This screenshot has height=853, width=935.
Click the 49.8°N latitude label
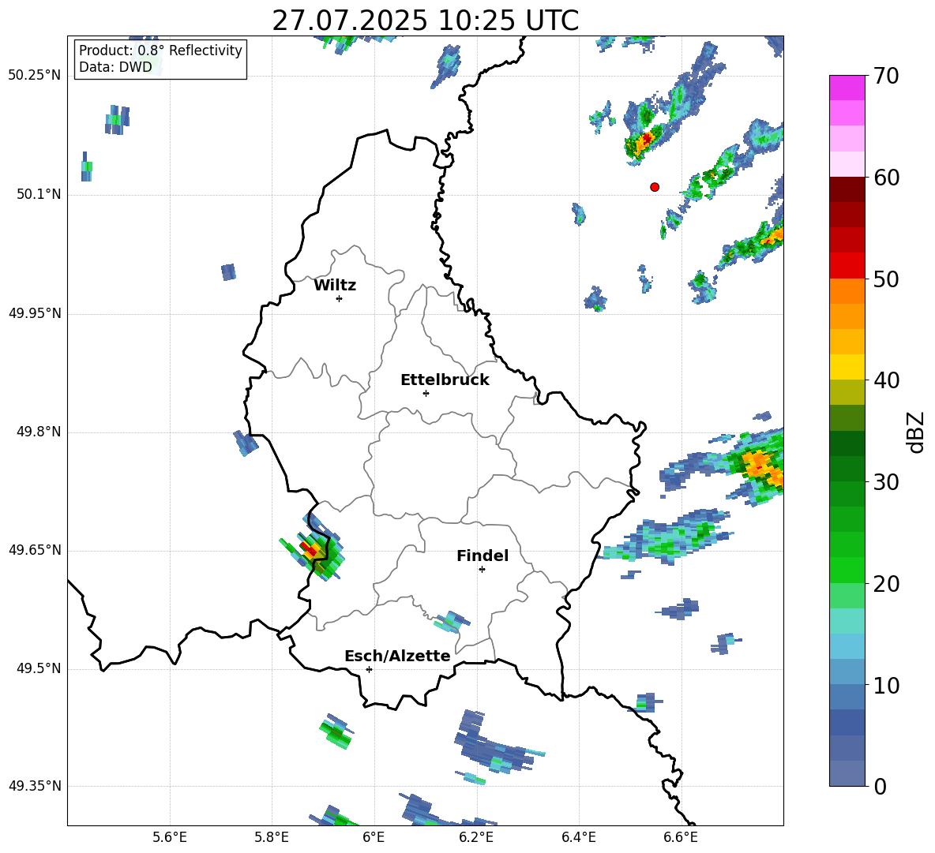(39, 432)
